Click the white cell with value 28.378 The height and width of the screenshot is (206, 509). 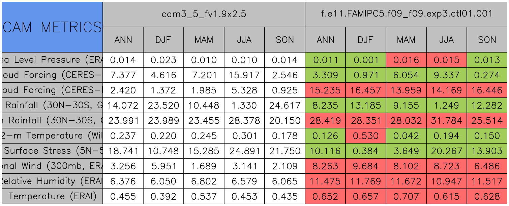(x=244, y=120)
